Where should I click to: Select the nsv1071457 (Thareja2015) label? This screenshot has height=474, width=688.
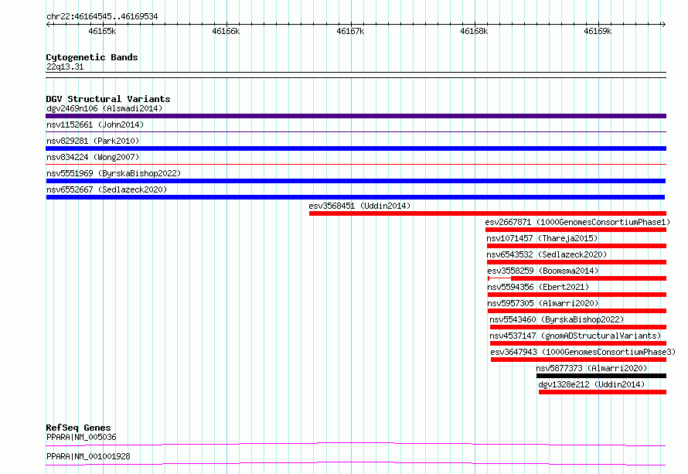(x=542, y=238)
